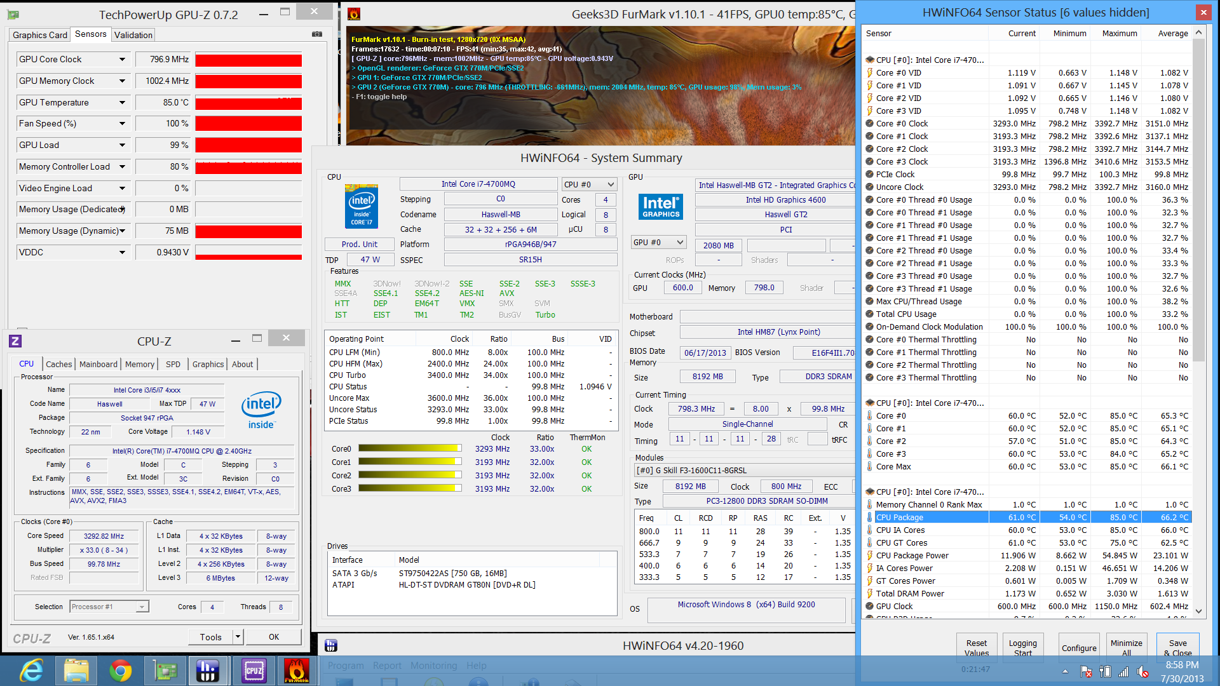The width and height of the screenshot is (1220, 686).
Task: Open Internet Explorer from the taskbar
Action: pos(30,671)
